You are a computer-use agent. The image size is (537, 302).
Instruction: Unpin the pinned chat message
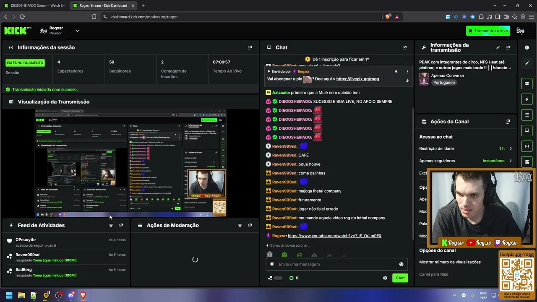tap(396, 72)
